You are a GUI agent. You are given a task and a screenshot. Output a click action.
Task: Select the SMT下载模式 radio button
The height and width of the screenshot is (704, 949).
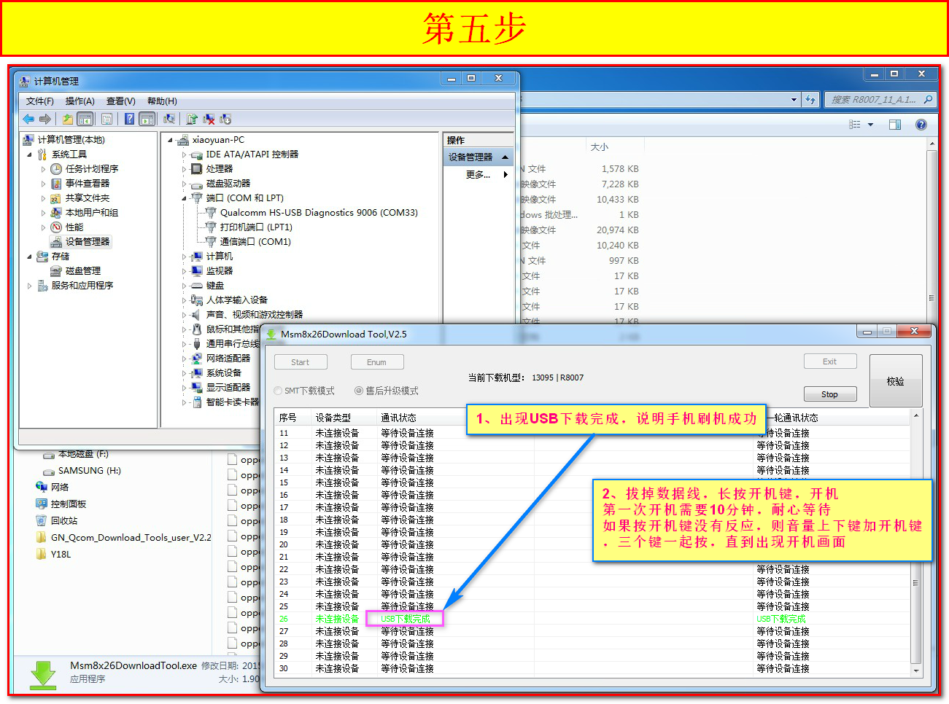pyautogui.click(x=278, y=391)
